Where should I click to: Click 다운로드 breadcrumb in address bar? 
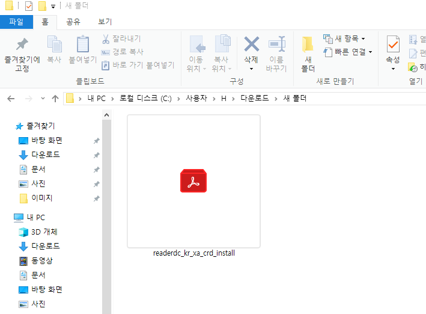254,98
